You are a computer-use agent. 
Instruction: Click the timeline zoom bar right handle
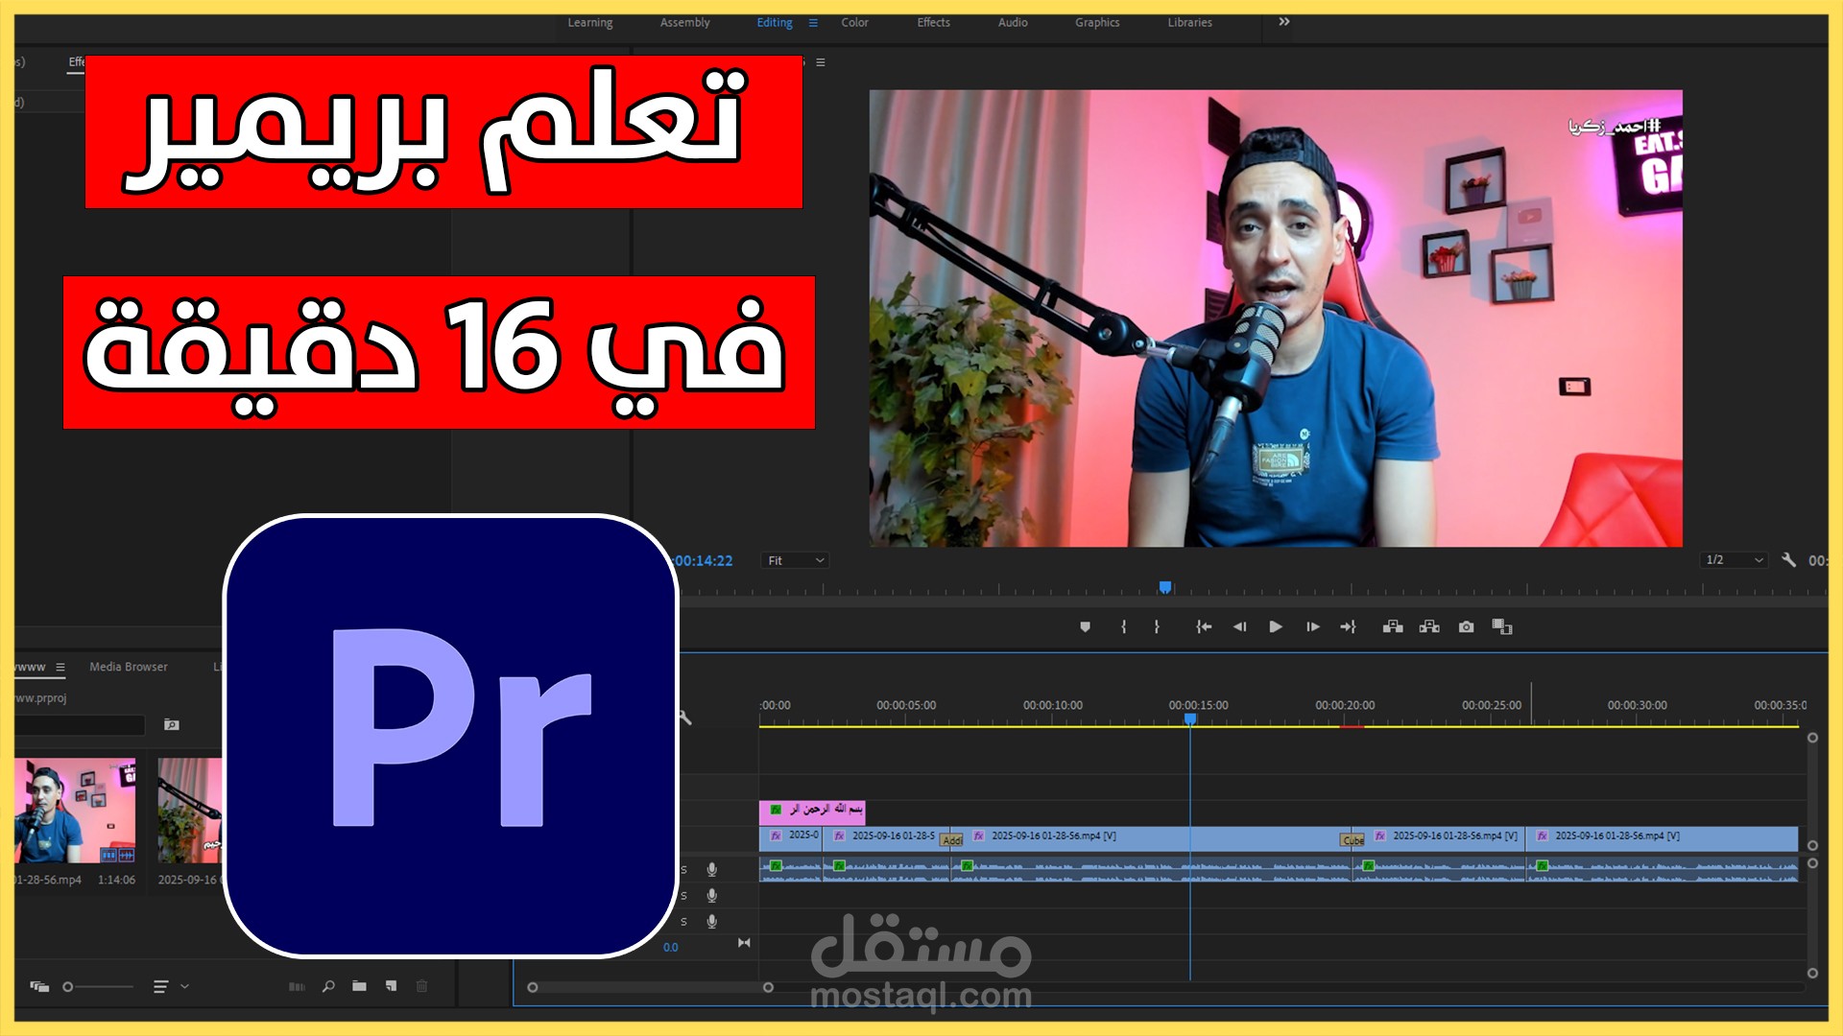click(768, 987)
